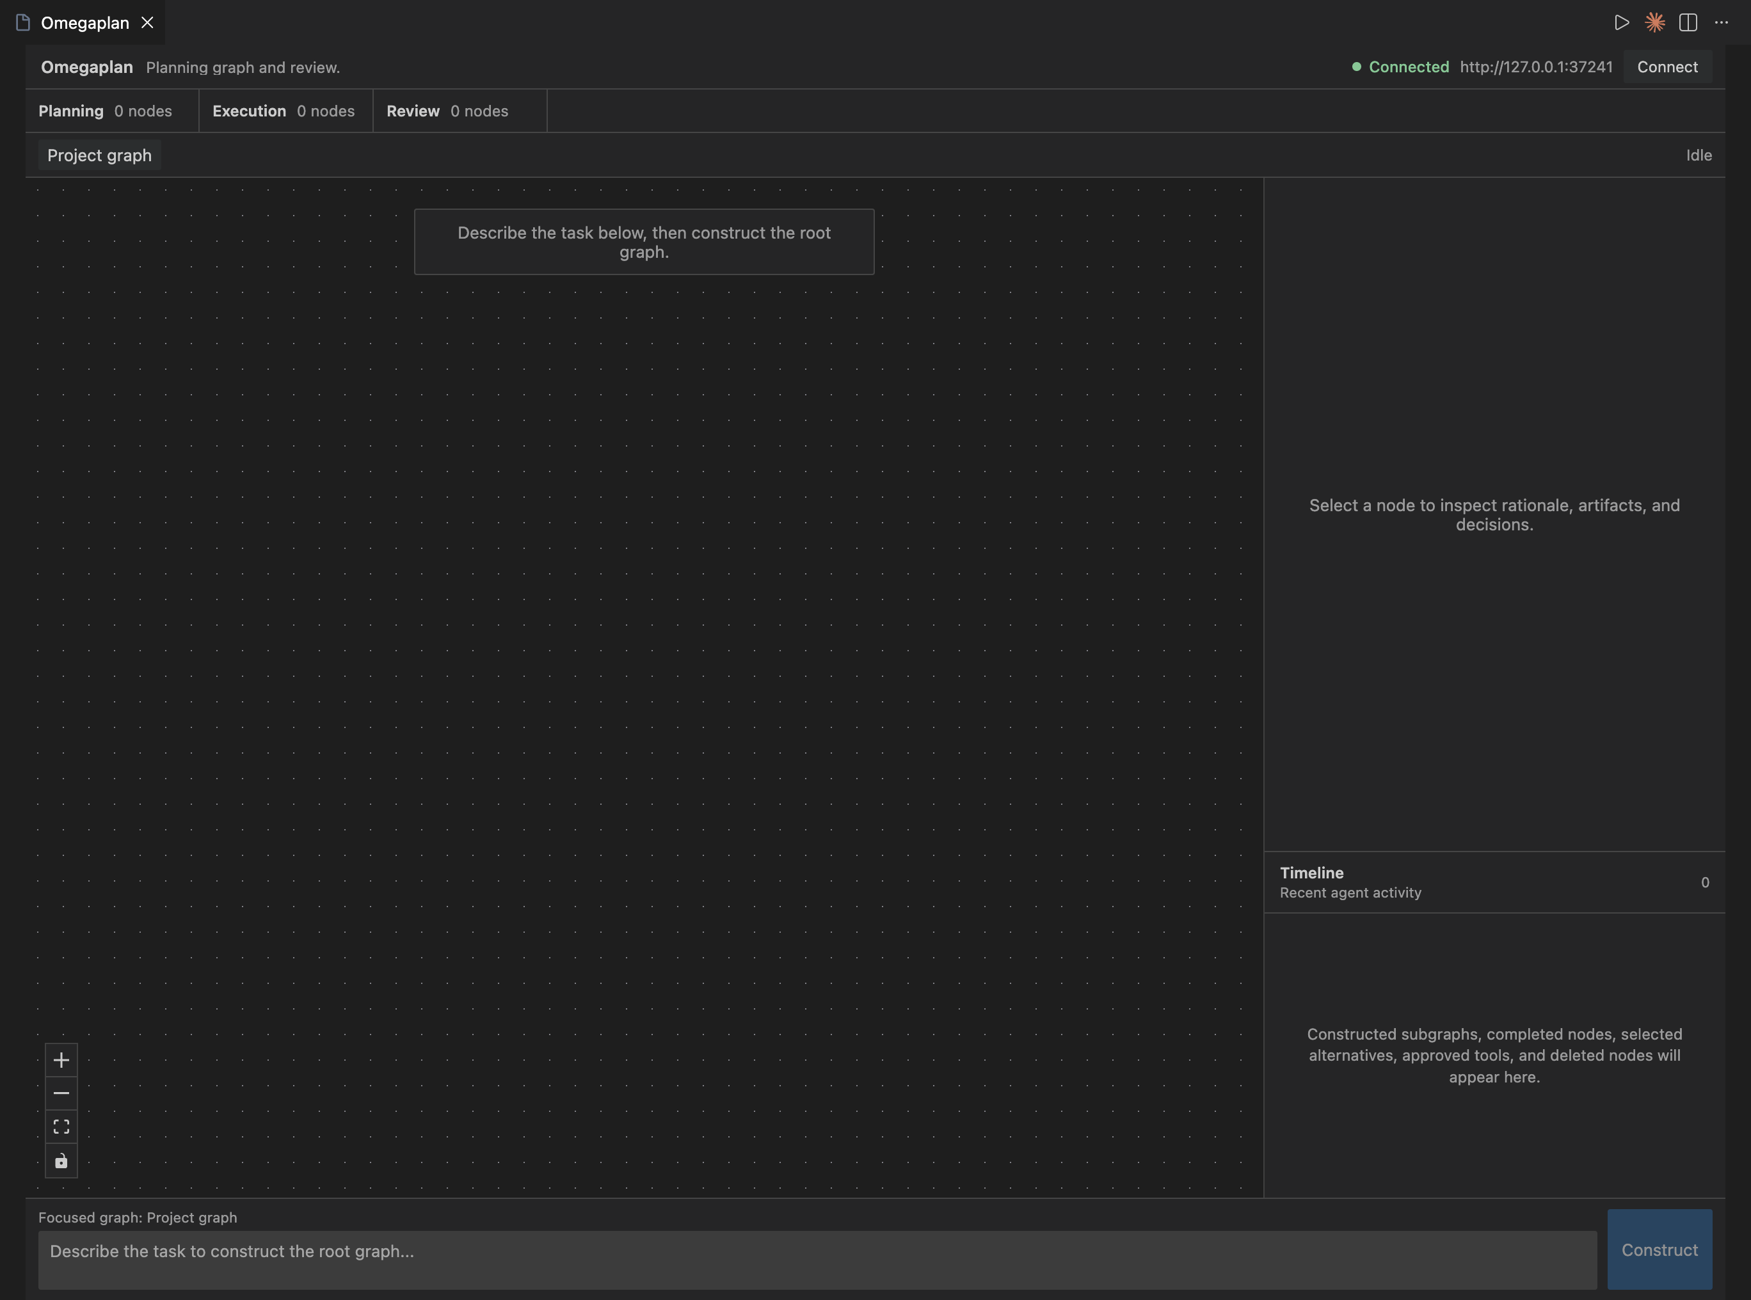Viewport: 1751px width, 1300px height.
Task: Split the editor with layout icon
Action: 1687,23
